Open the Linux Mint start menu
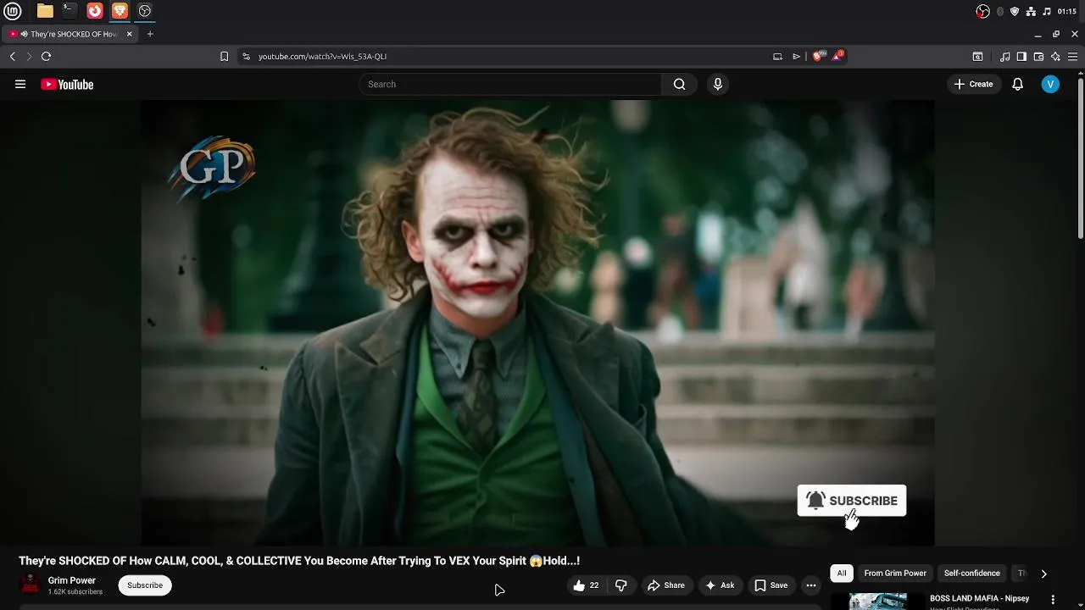Screen dimensions: 1085x610 [13, 11]
